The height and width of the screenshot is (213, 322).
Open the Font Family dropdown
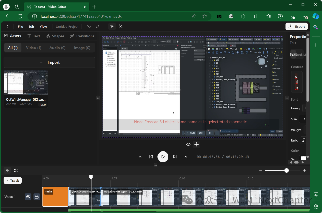(x=304, y=108)
